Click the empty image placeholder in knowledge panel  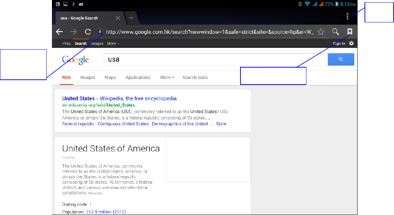(x=208, y=159)
